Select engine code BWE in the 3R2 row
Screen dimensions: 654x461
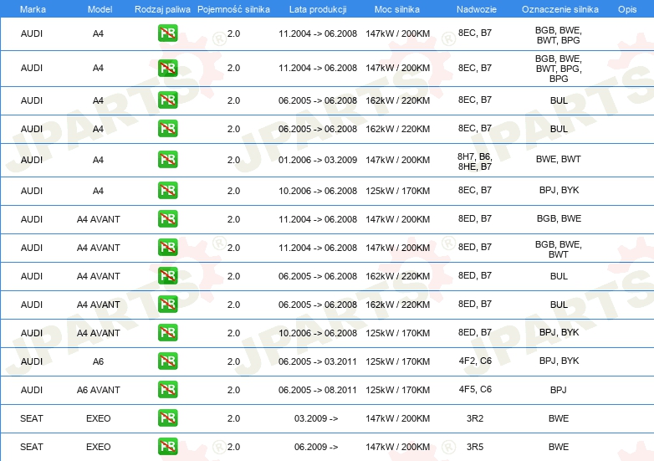559,418
